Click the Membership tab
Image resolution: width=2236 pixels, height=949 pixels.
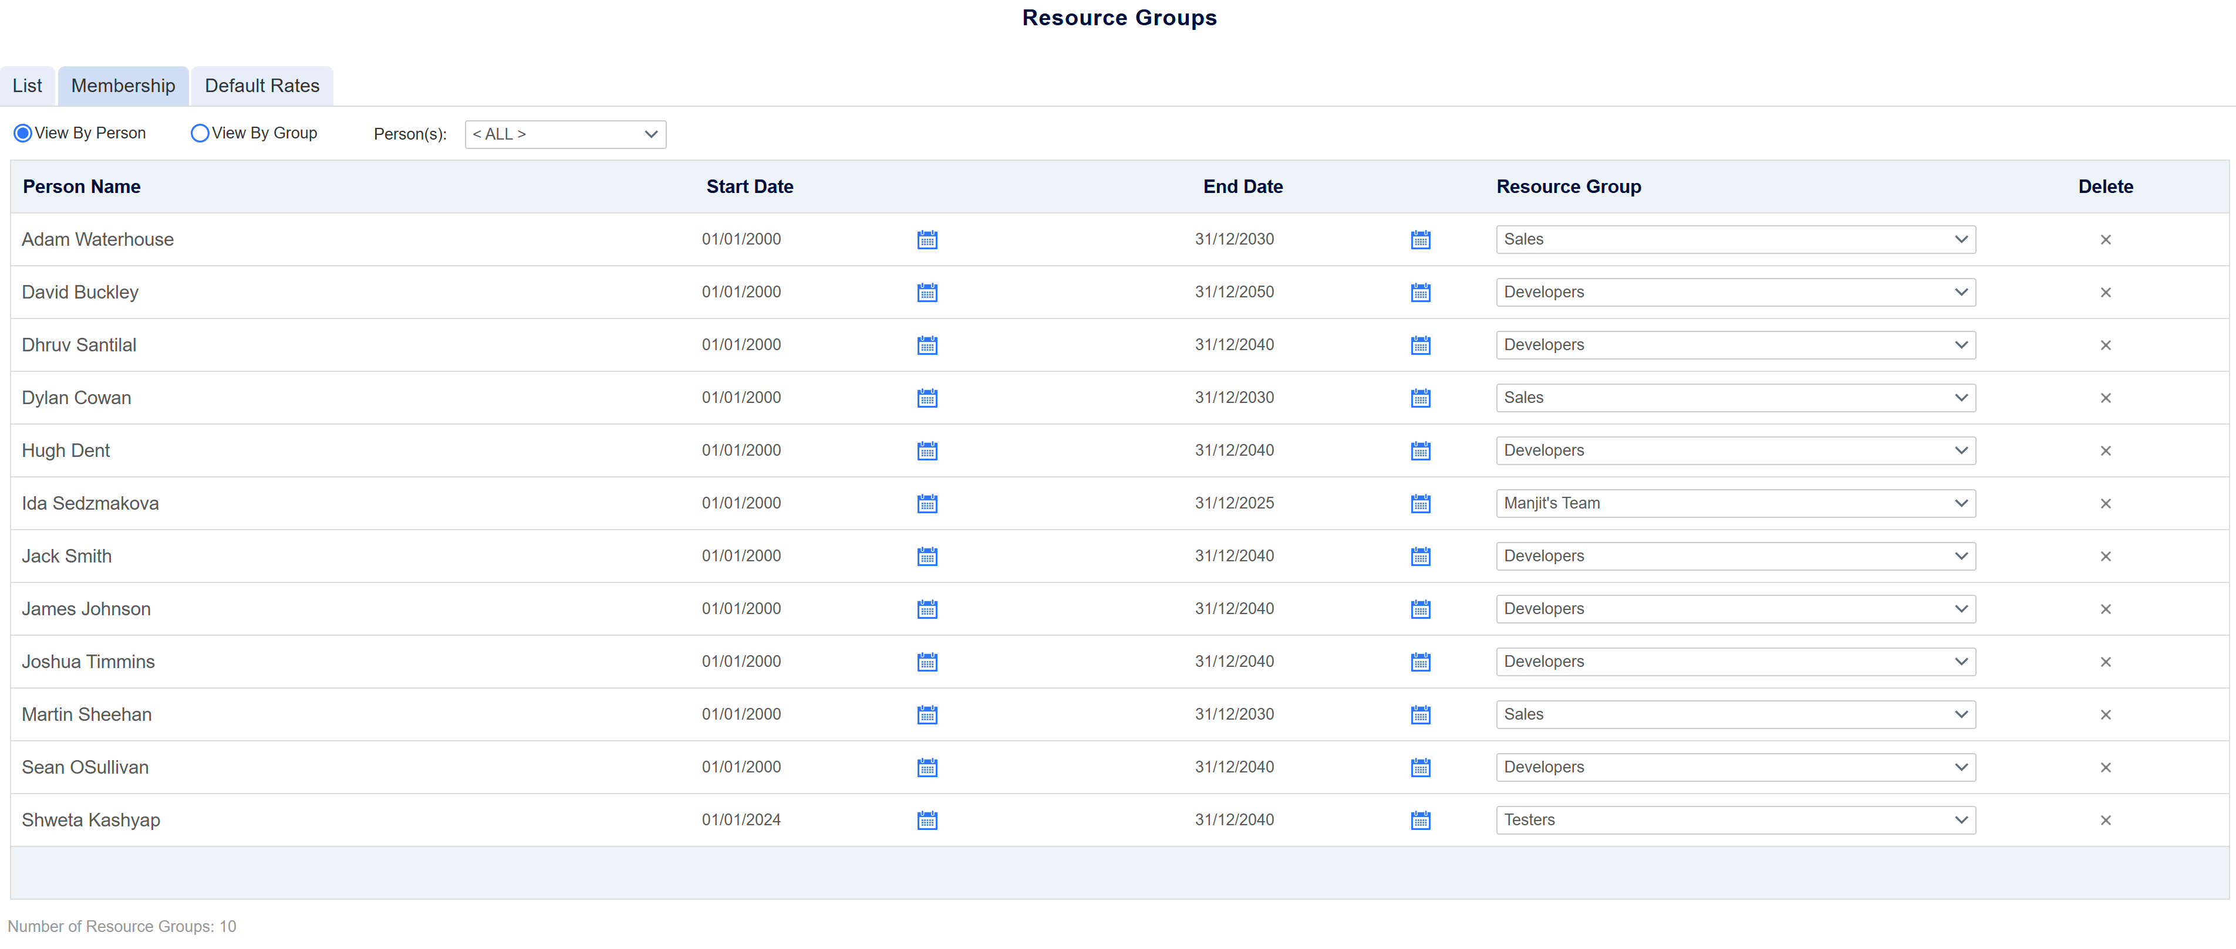click(x=123, y=86)
